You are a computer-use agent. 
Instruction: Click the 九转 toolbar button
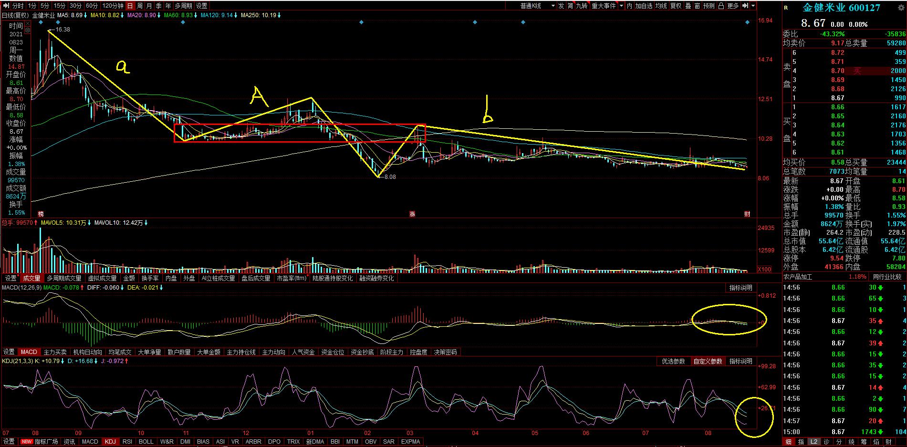pos(582,6)
